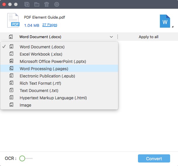Click the Image format icon in the list
This screenshot has width=178, height=166.
(x=11, y=105)
